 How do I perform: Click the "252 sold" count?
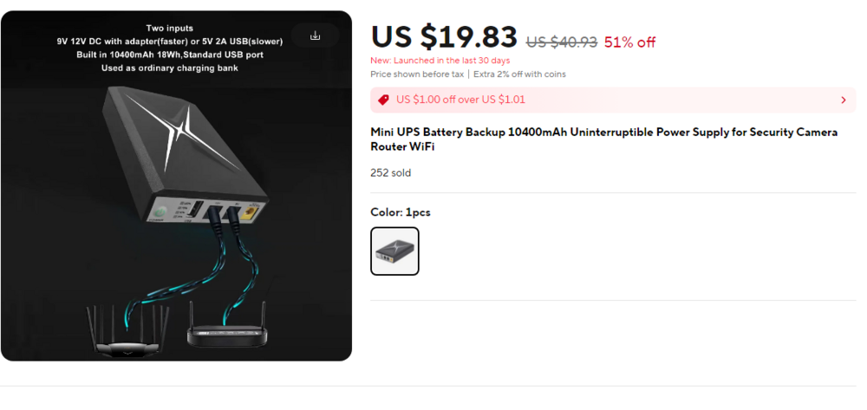pos(390,172)
